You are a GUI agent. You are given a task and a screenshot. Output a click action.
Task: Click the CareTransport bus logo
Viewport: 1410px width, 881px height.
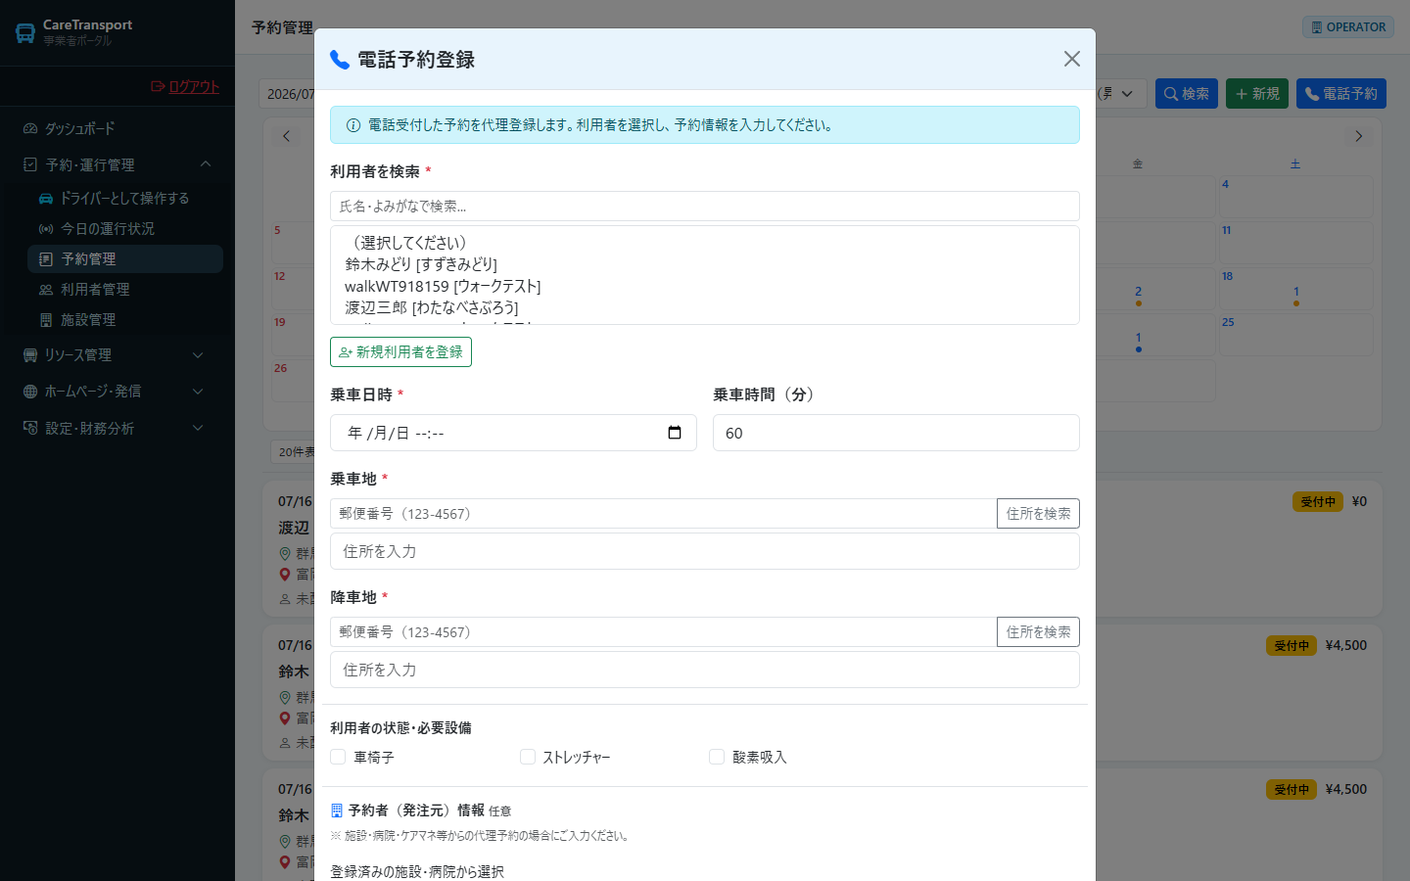click(25, 32)
